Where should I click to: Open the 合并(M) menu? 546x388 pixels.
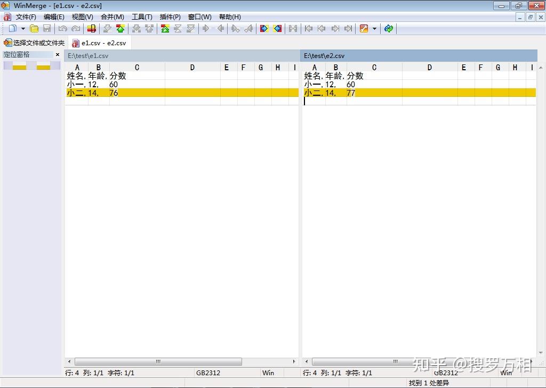(x=112, y=16)
